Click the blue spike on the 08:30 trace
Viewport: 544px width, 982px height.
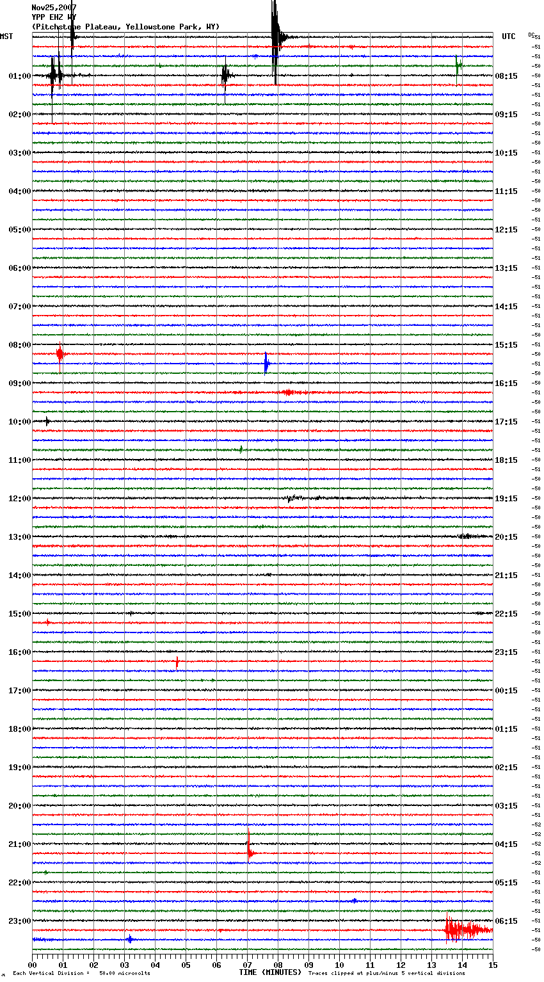tap(266, 364)
